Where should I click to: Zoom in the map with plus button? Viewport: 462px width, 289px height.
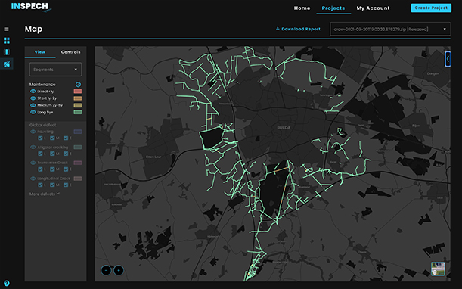tap(119, 270)
